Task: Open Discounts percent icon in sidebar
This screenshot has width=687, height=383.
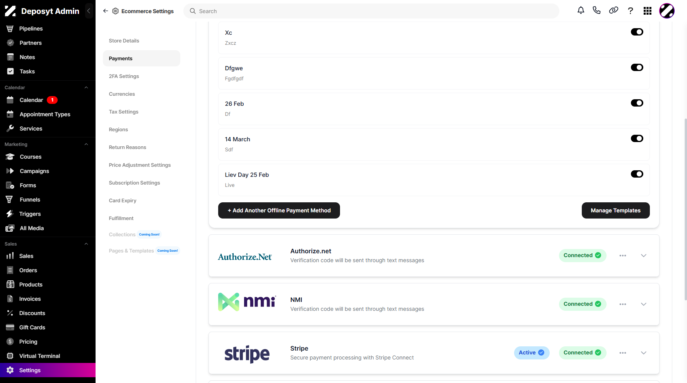Action: [x=10, y=313]
